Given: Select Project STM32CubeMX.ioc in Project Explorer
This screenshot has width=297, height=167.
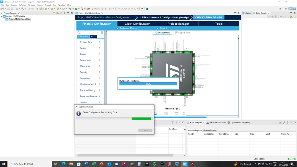Looking at the screenshot, I should point(18,19).
